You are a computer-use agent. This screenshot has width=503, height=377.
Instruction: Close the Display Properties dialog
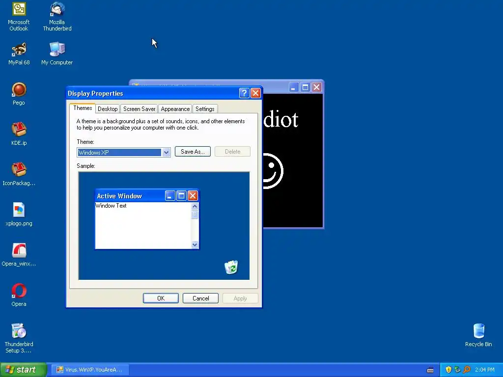(x=255, y=93)
